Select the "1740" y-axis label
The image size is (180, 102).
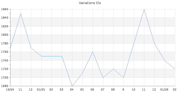click(x=4, y=60)
